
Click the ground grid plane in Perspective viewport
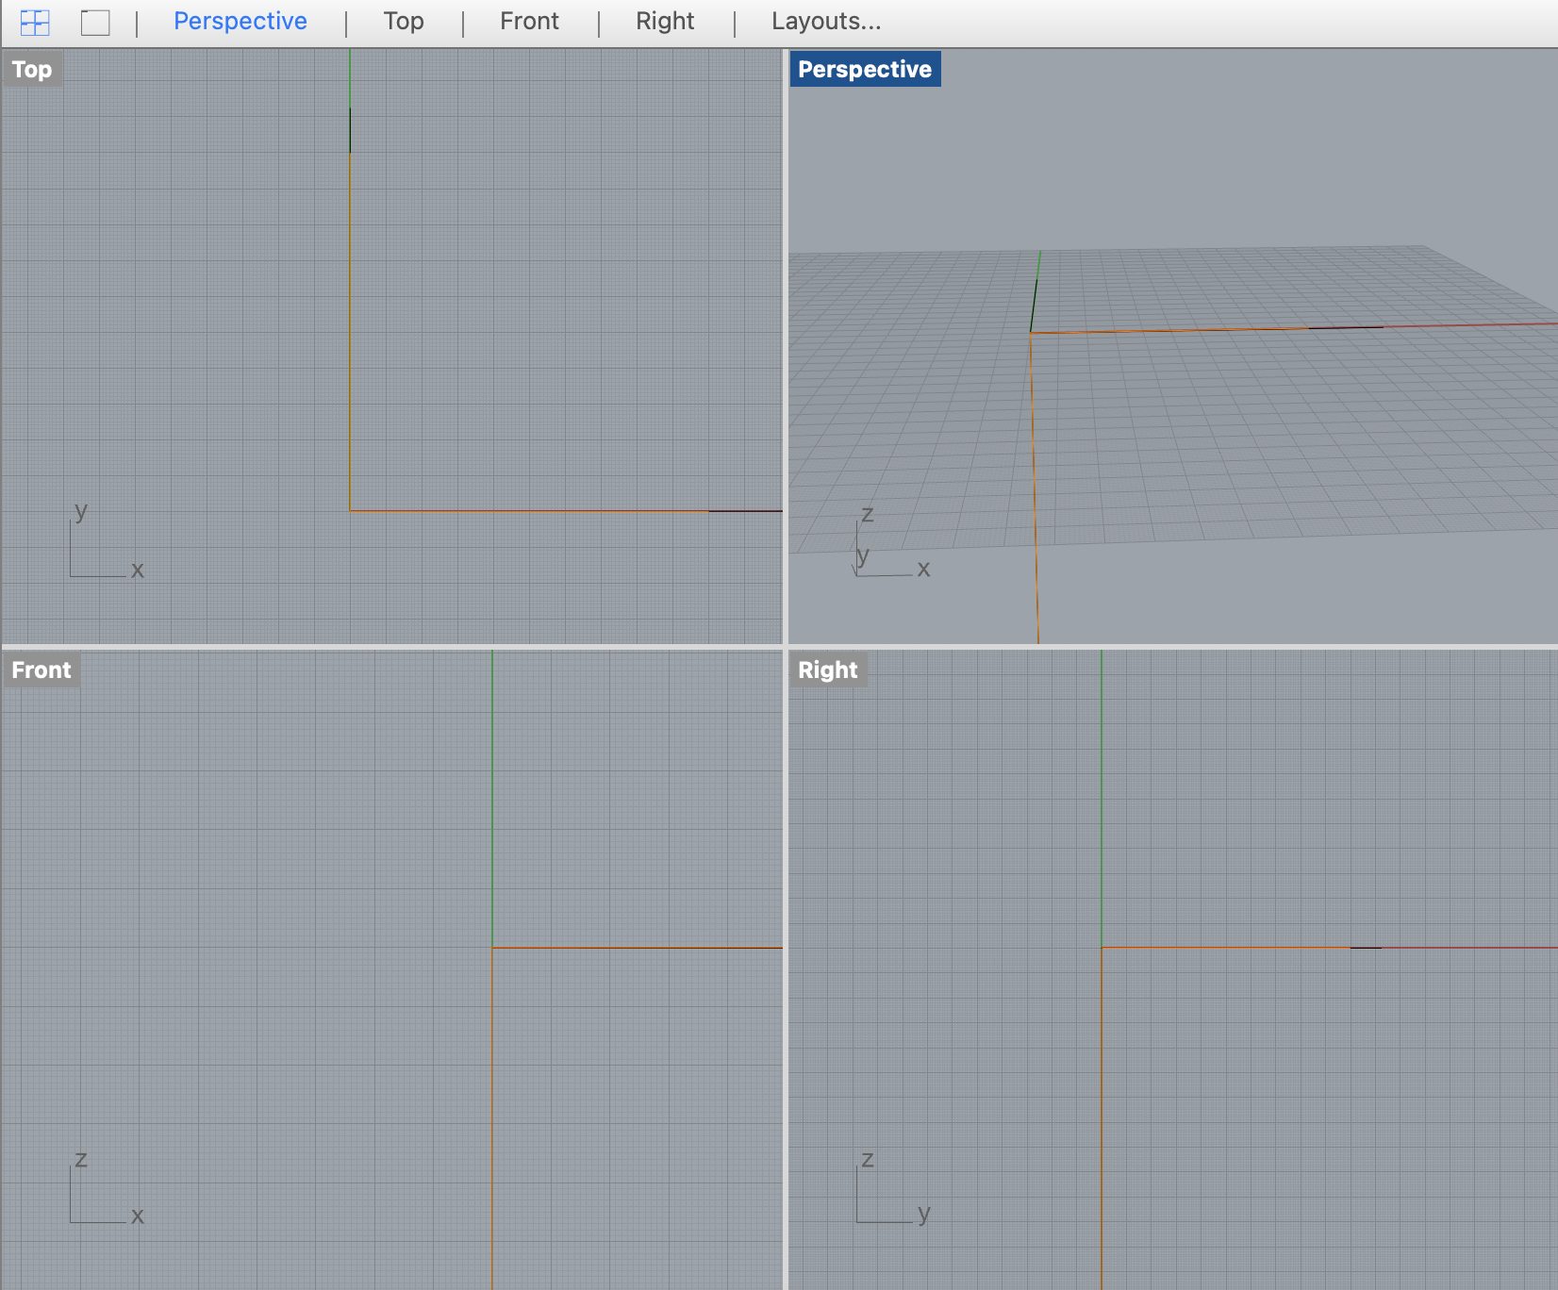pyautogui.click(x=1273, y=424)
